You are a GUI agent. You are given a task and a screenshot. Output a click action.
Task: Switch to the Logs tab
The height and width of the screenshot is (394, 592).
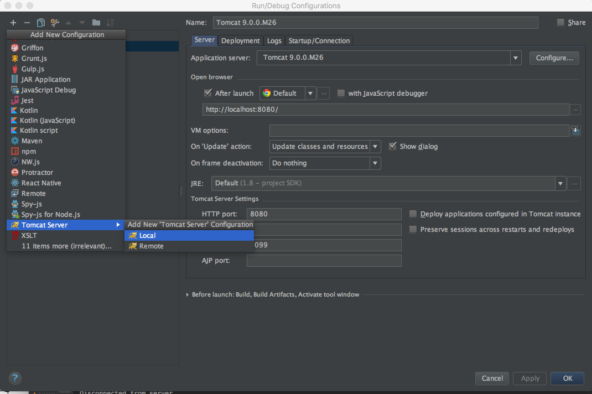tap(274, 41)
